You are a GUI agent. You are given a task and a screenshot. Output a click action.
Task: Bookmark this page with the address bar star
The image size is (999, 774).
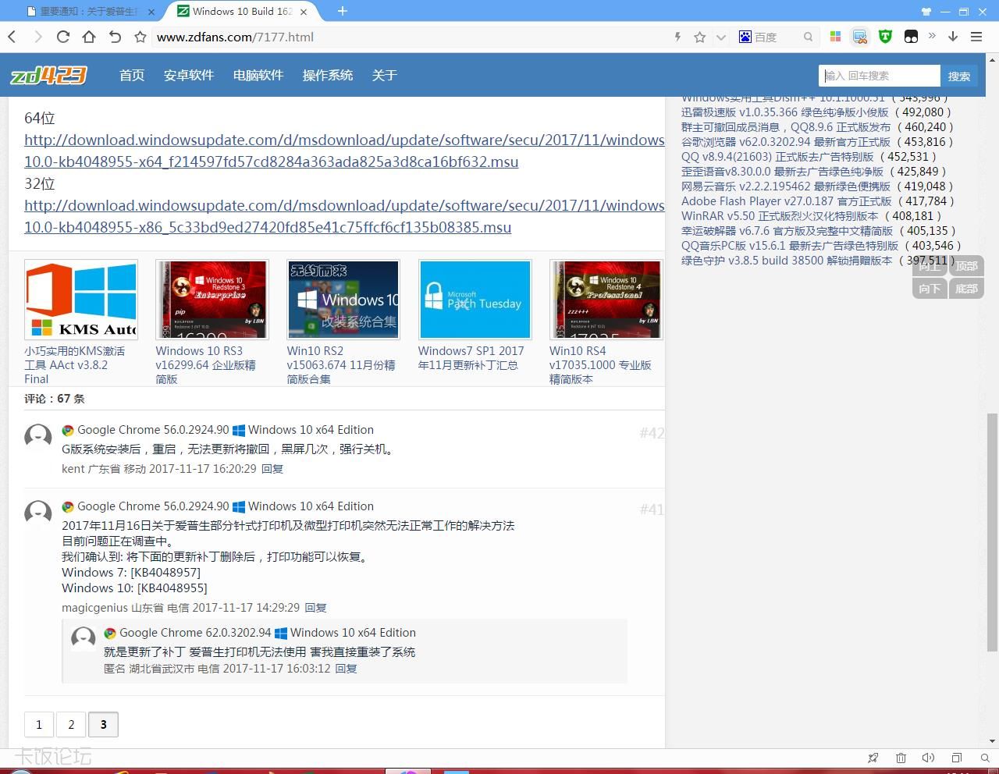[700, 37]
